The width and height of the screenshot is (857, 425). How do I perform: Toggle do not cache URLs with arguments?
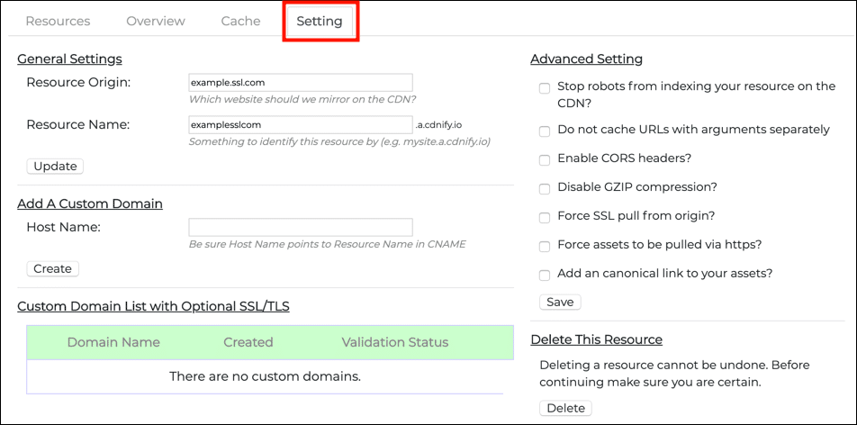point(545,131)
